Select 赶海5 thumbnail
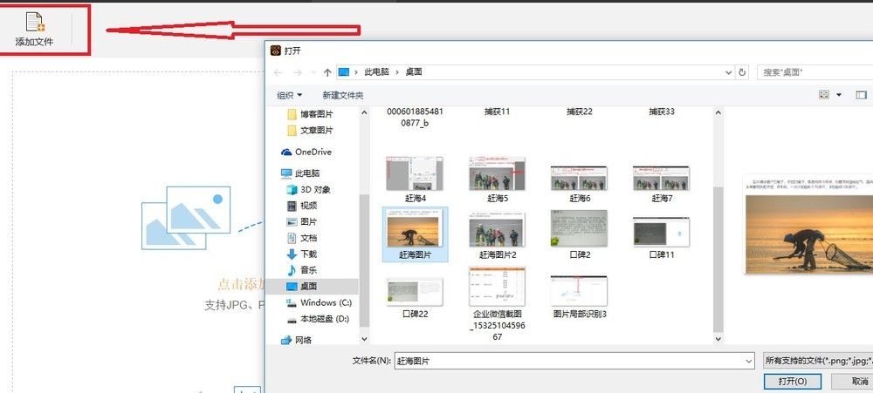 point(497,174)
